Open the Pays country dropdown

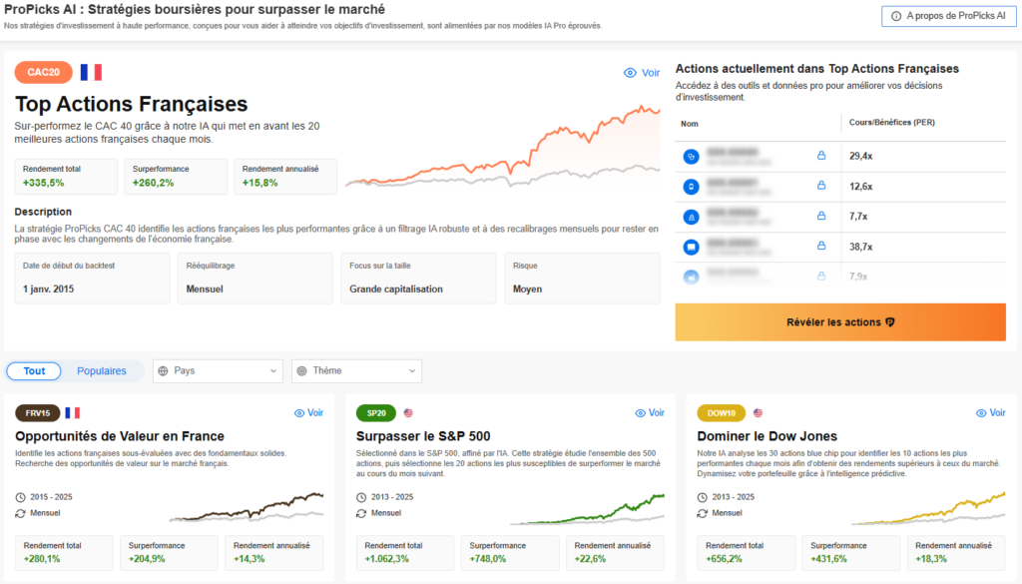[x=219, y=370]
